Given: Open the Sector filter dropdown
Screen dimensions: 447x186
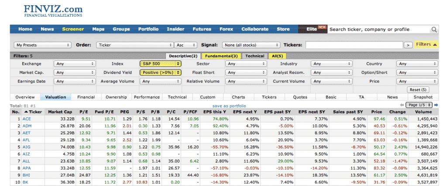Looking at the screenshot, I should click(246, 63).
